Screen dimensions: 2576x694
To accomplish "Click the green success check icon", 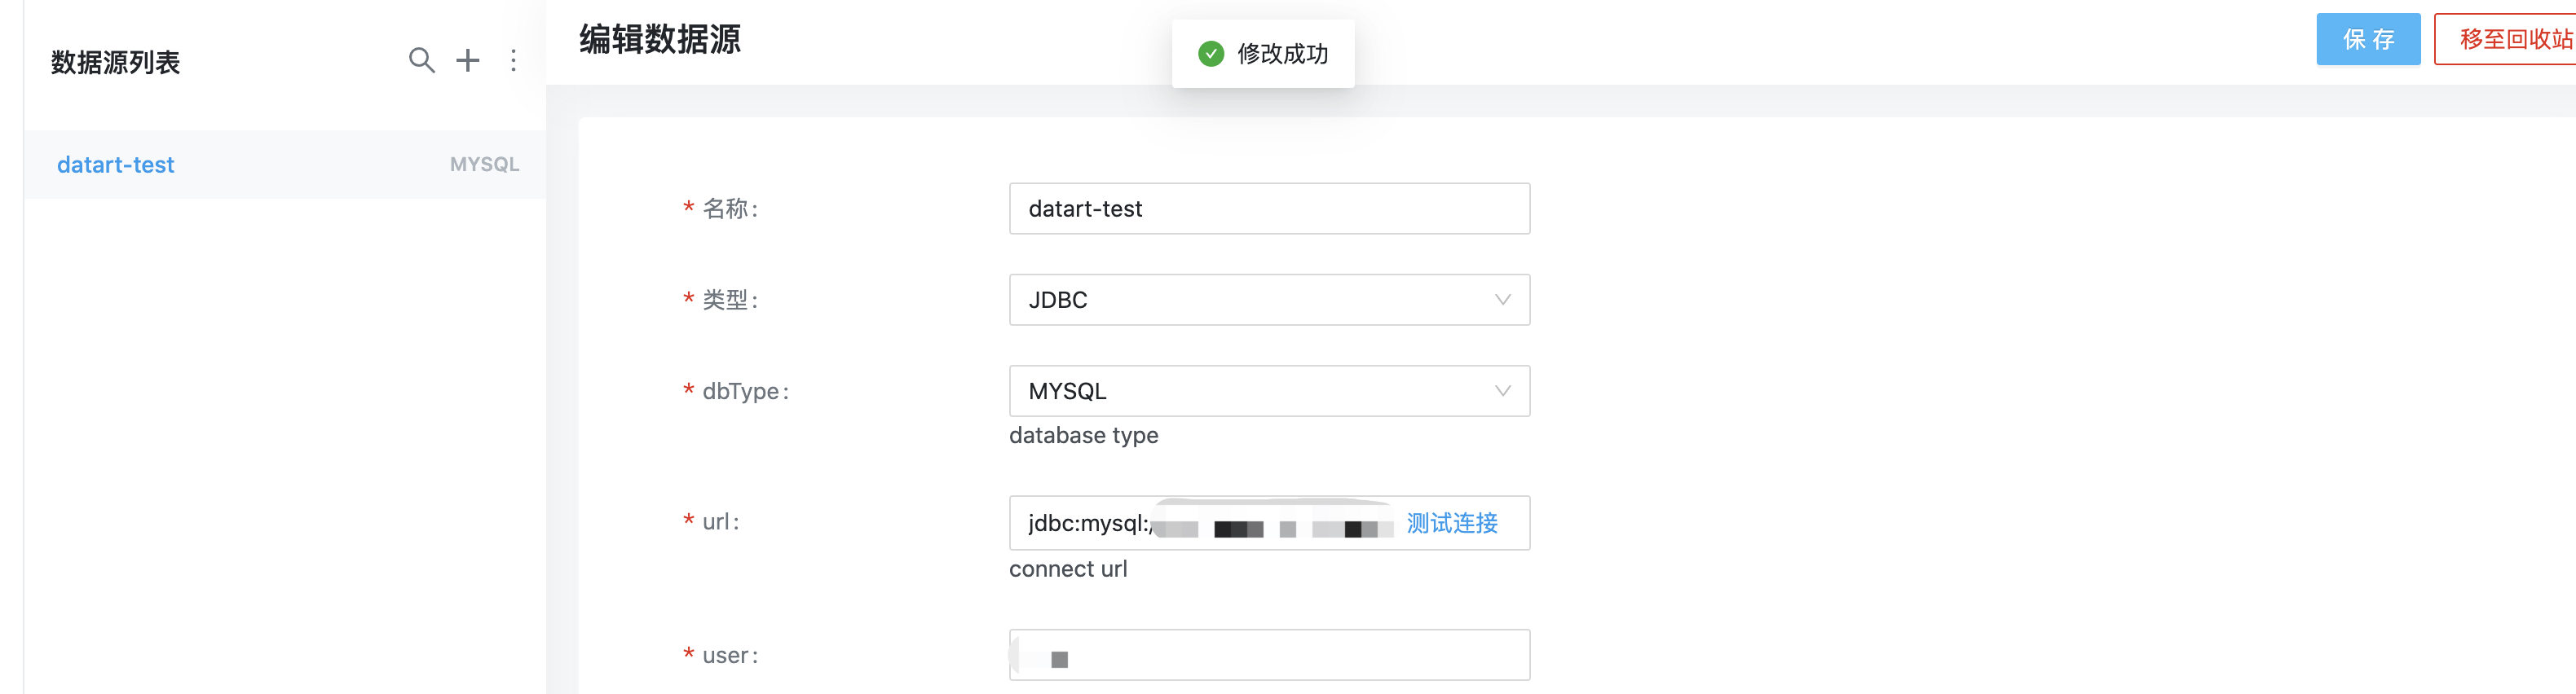I will pos(1210,54).
